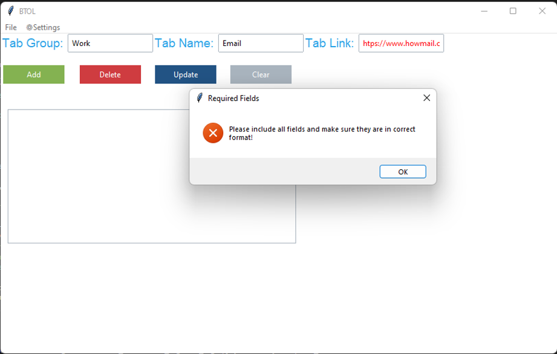The image size is (557, 354).
Task: Click the red Delete button
Action: tap(110, 74)
